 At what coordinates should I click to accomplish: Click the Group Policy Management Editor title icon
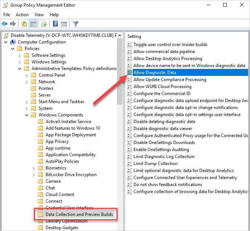tap(6, 5)
